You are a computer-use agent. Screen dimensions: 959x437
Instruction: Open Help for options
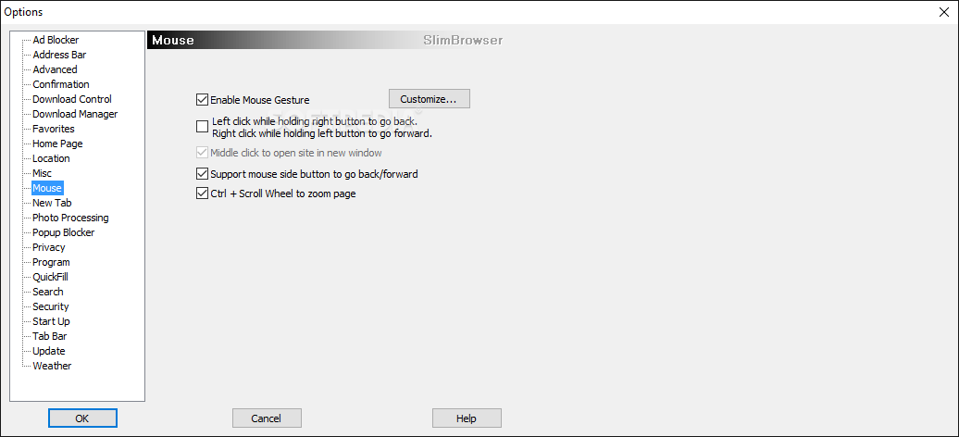(x=467, y=418)
